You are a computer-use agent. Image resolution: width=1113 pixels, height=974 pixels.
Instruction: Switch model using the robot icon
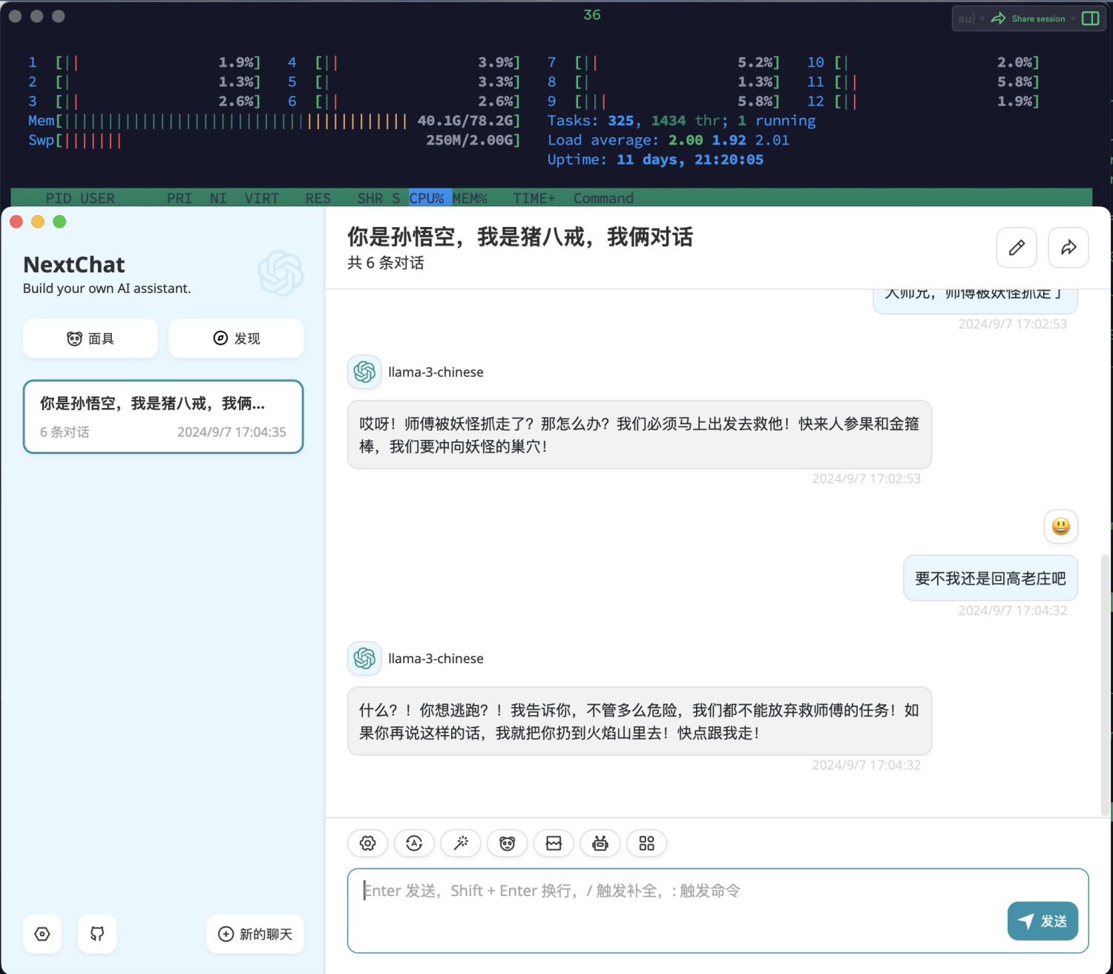tap(600, 843)
